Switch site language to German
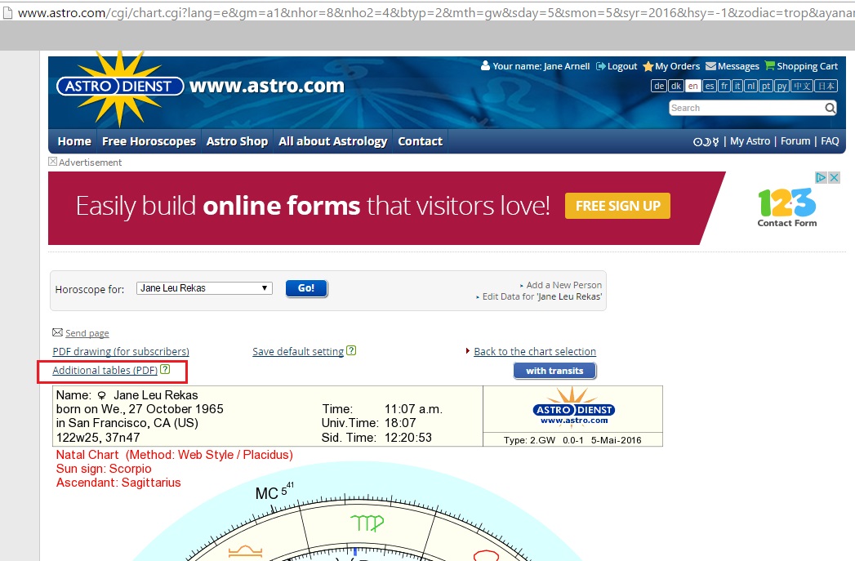Viewport: 855px width, 561px height. point(659,85)
